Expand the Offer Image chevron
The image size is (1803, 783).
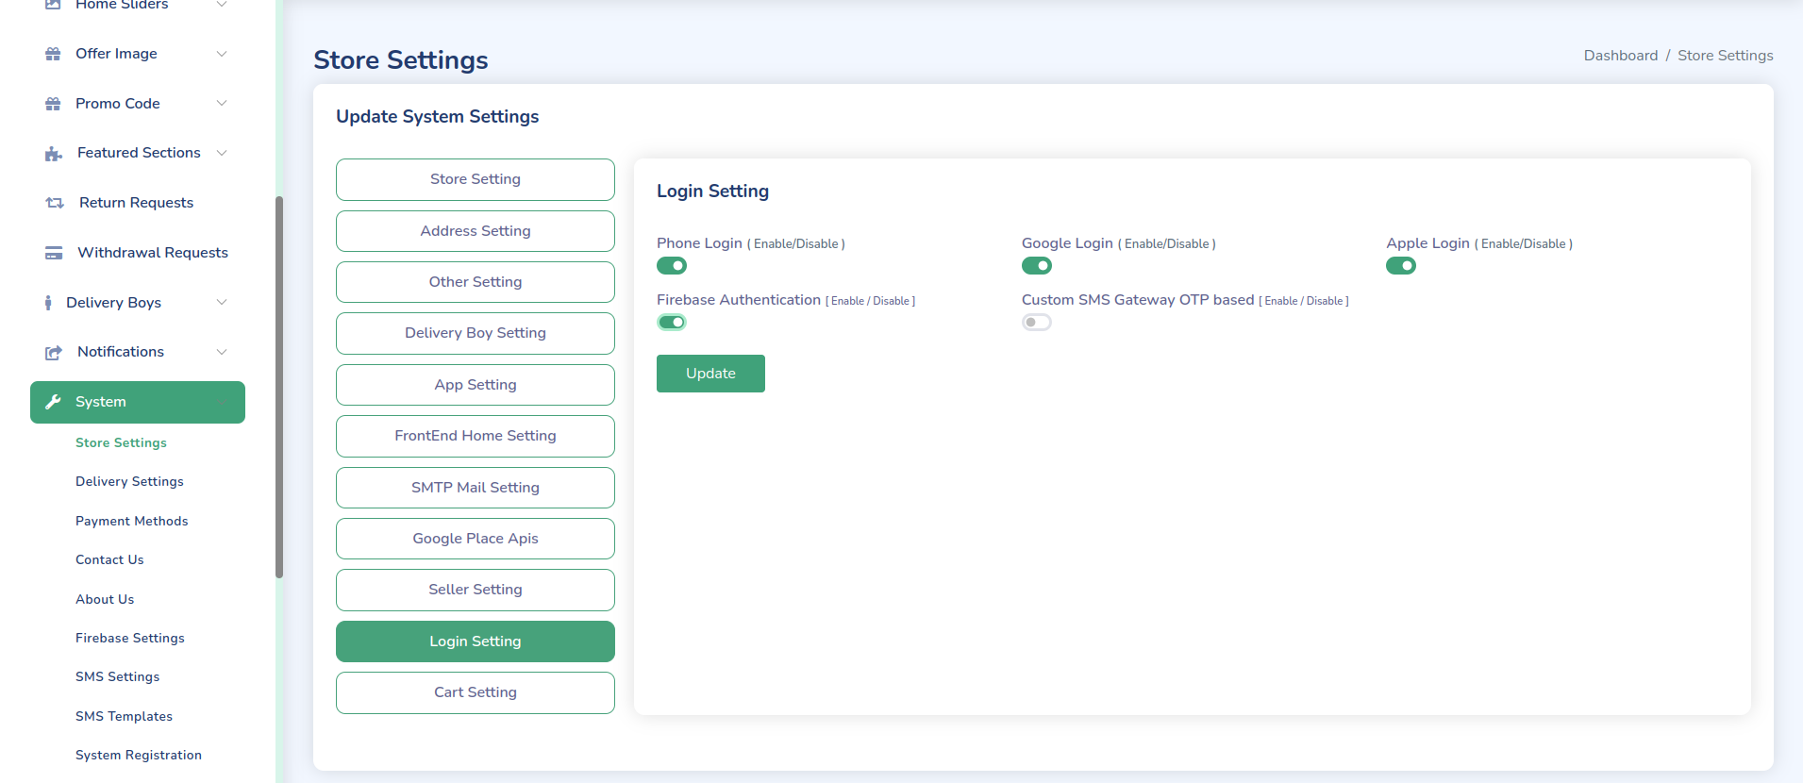222,54
